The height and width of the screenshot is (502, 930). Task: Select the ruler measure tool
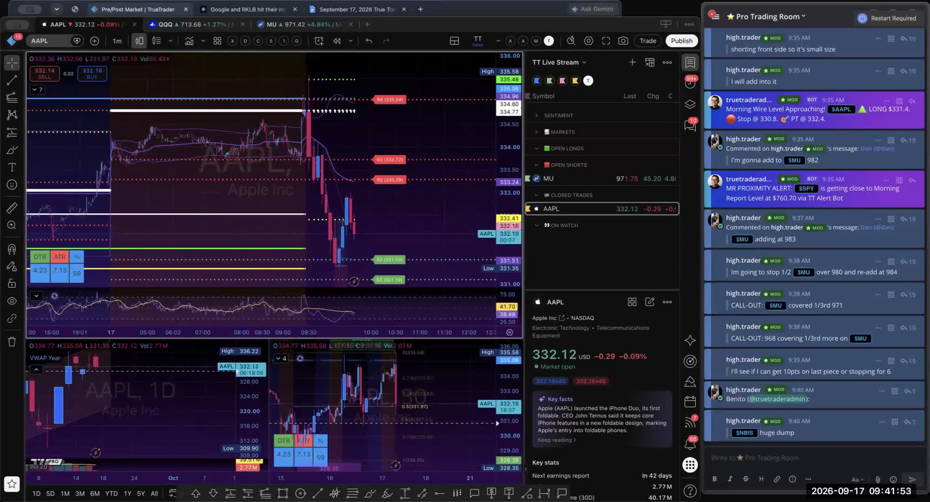tap(12, 208)
